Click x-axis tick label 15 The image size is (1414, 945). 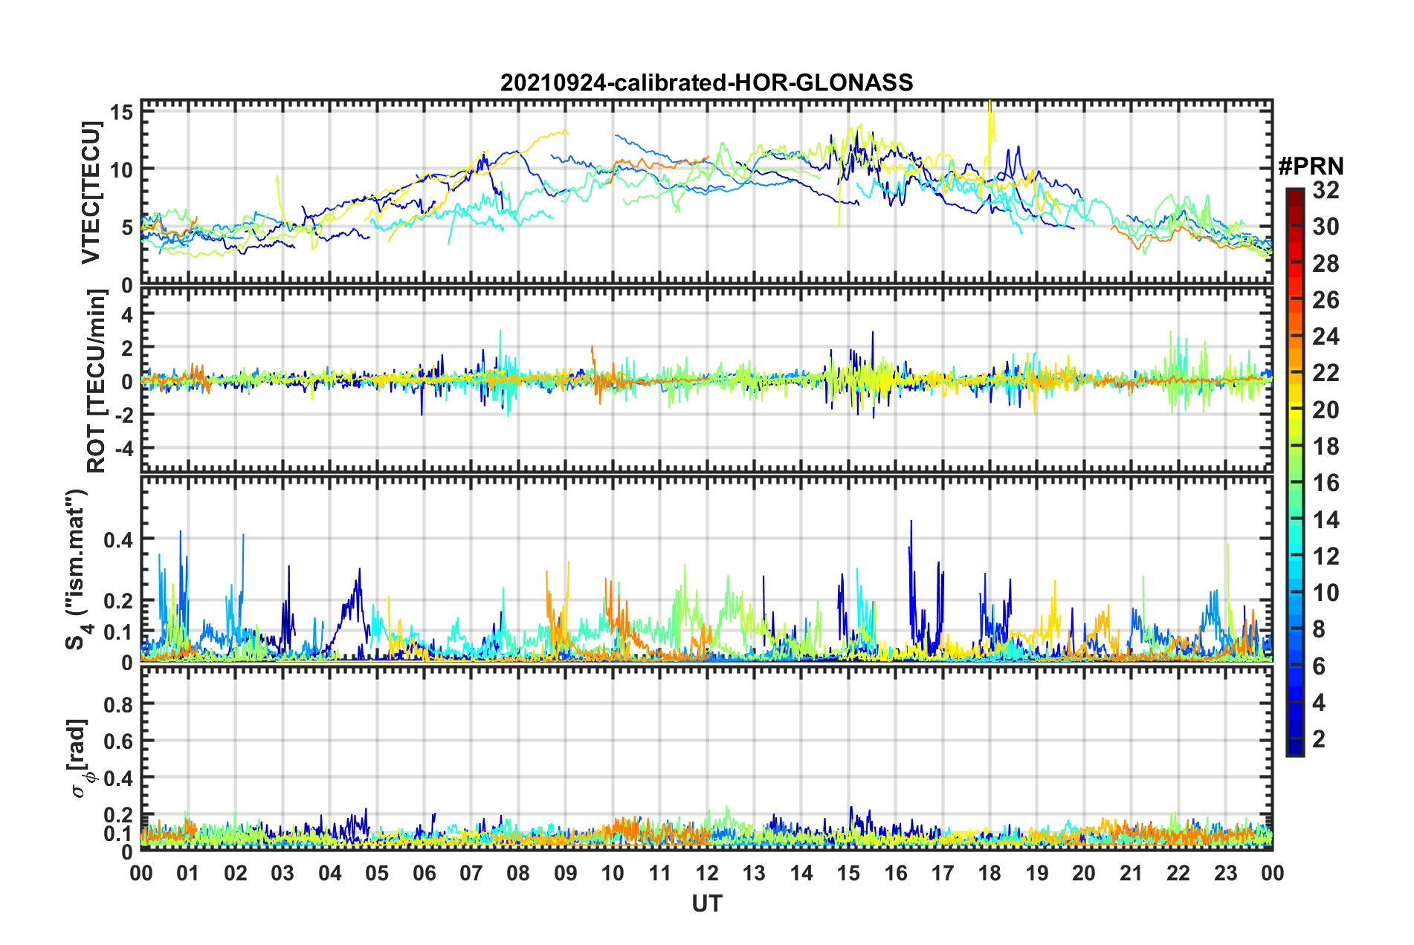click(x=848, y=873)
